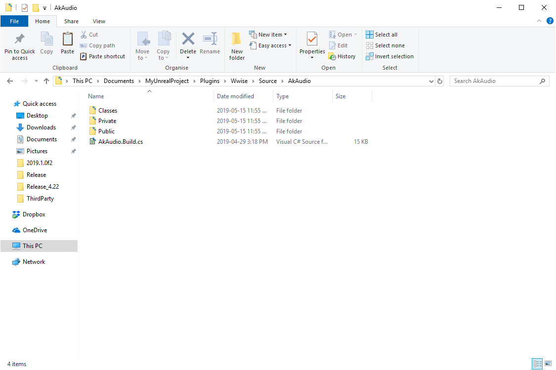Open the Quick Access Toolbar customize arrow
The image size is (556, 370).
[44, 8]
